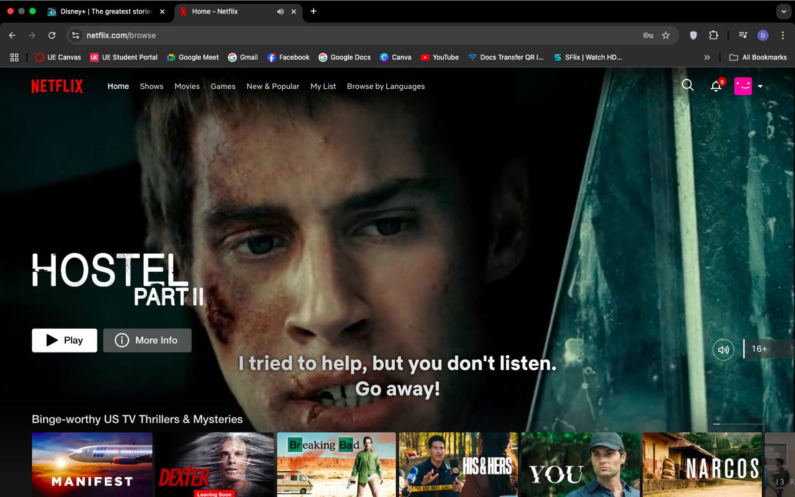This screenshot has width=795, height=497.
Task: Mute the Netflix tab via speaker icon
Action: coord(280,11)
